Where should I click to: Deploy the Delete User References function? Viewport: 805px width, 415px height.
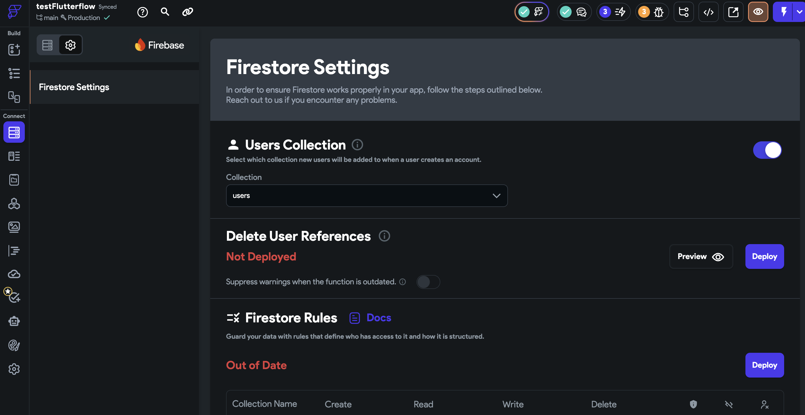(764, 256)
